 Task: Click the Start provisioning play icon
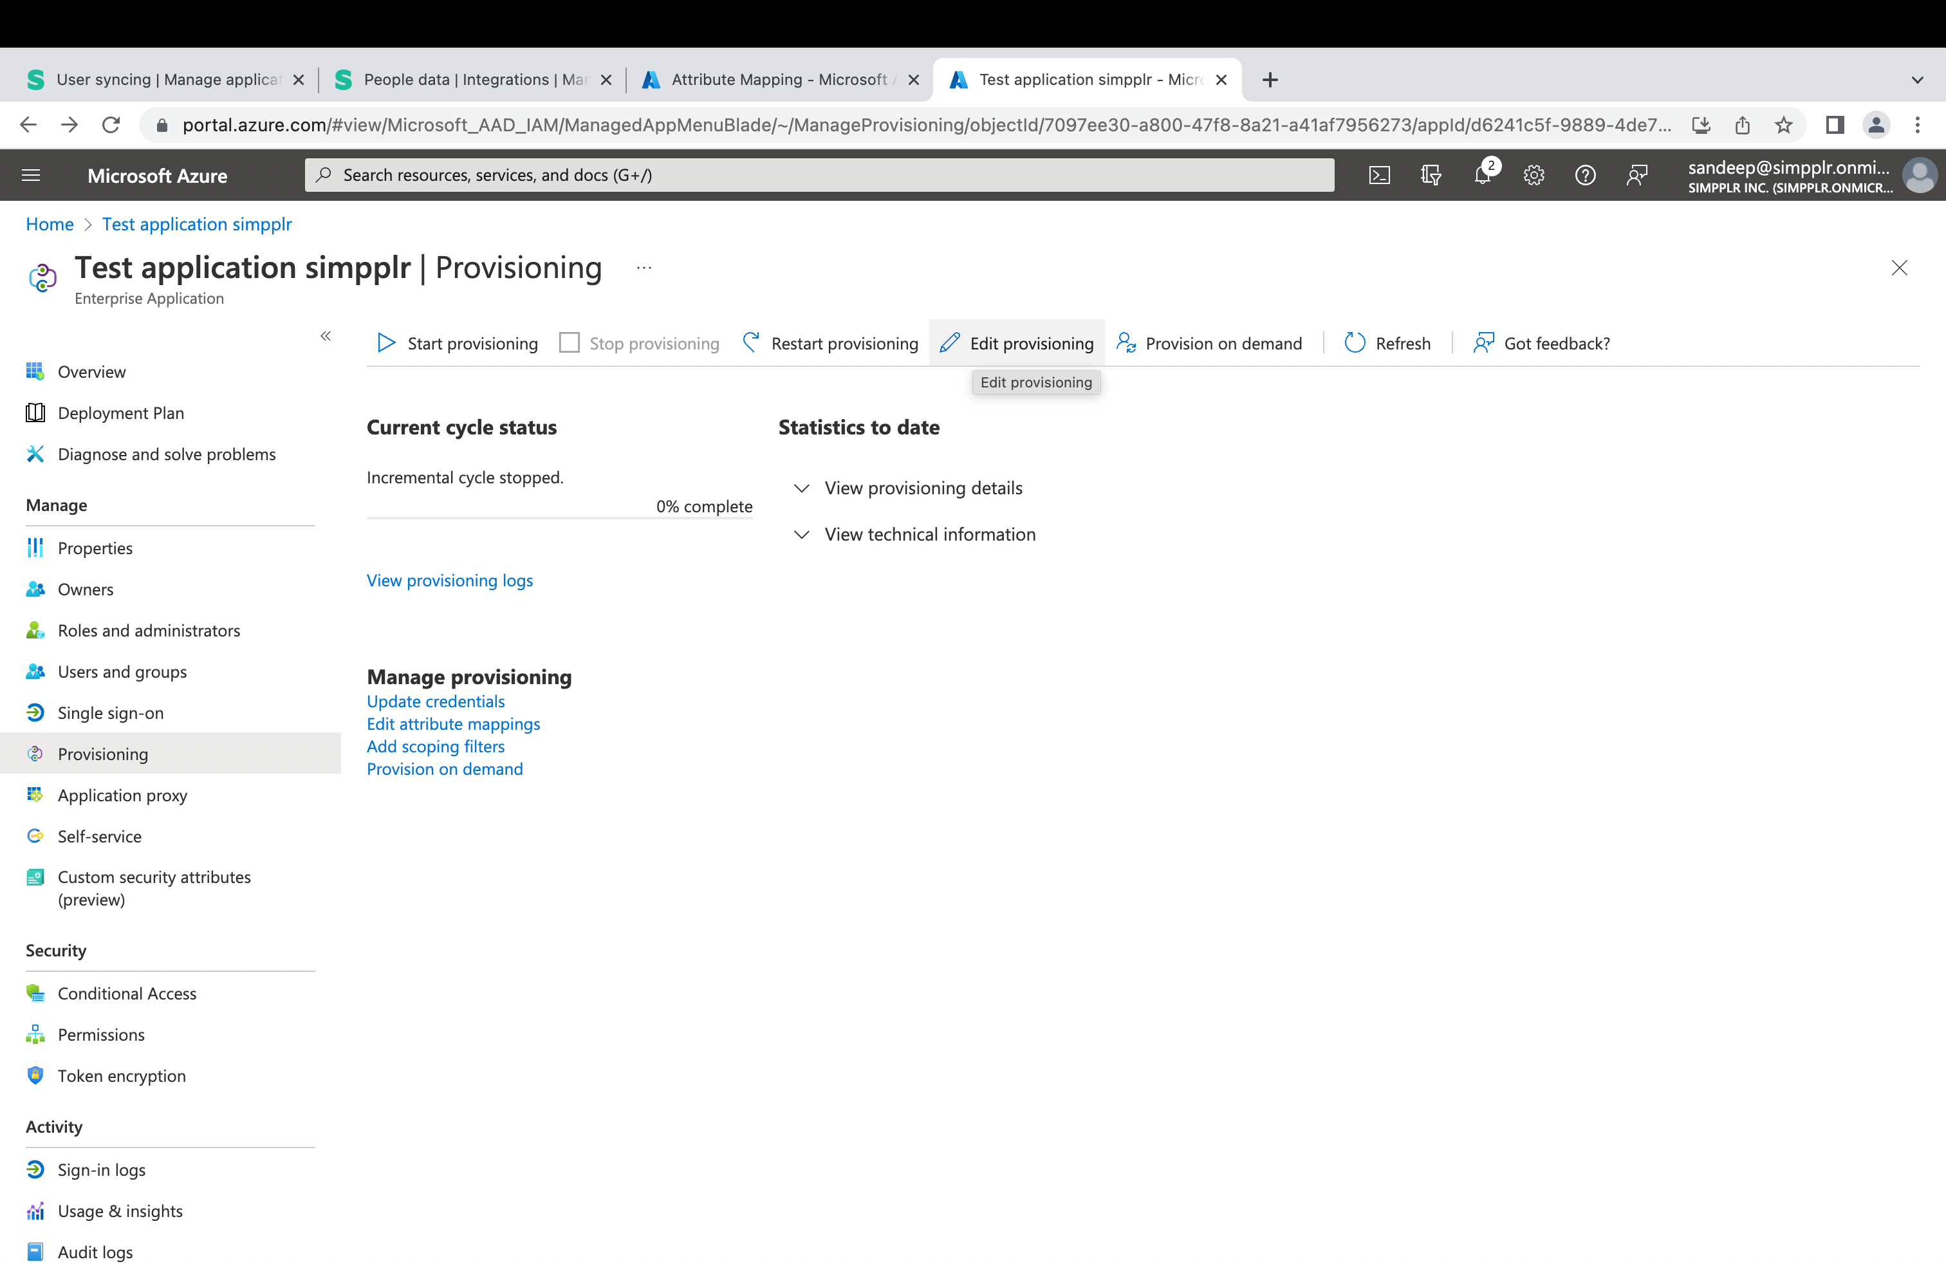pyautogui.click(x=386, y=342)
